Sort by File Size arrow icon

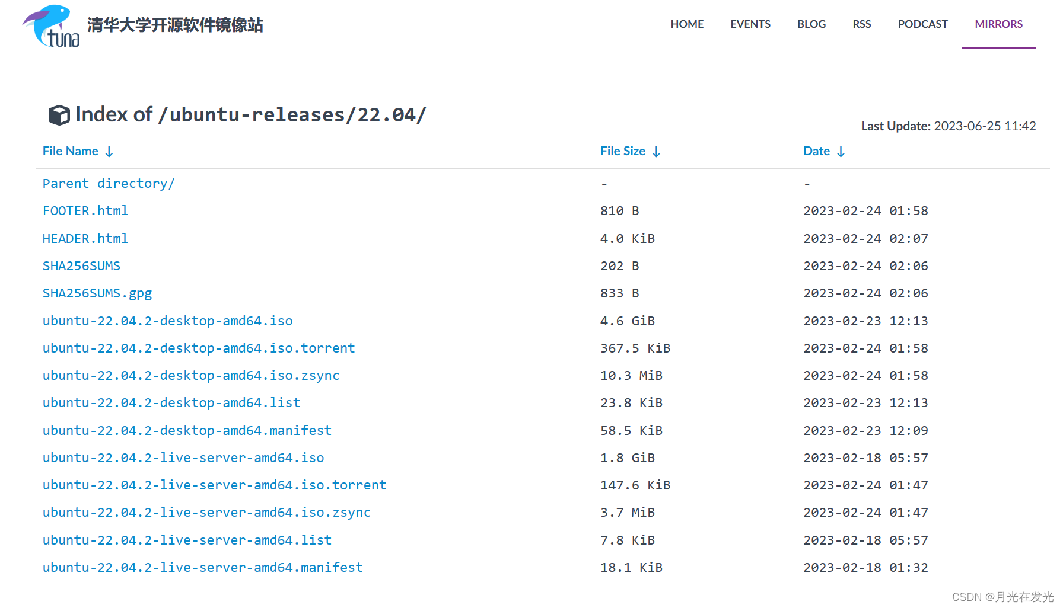tap(656, 152)
